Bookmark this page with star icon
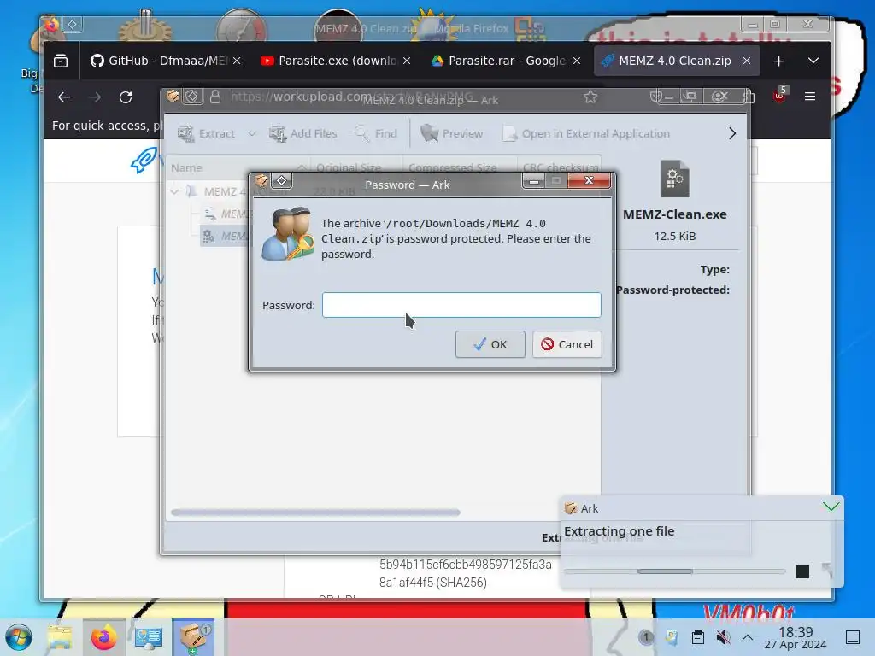Image resolution: width=875 pixels, height=656 pixels. pyautogui.click(x=590, y=97)
